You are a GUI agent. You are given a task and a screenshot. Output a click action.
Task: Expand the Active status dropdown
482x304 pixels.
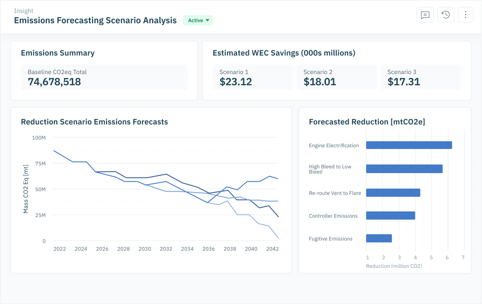tap(198, 20)
